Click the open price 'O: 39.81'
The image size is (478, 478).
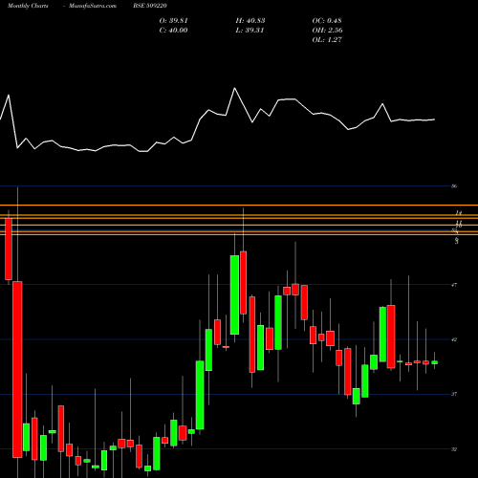tap(174, 21)
